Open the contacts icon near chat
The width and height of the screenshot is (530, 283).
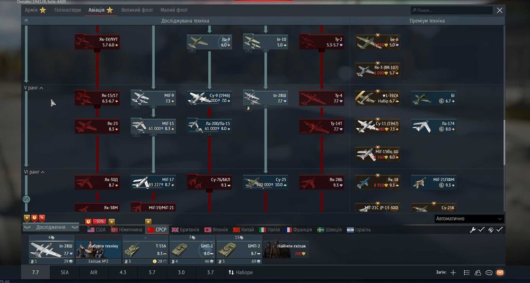[x=478, y=272]
